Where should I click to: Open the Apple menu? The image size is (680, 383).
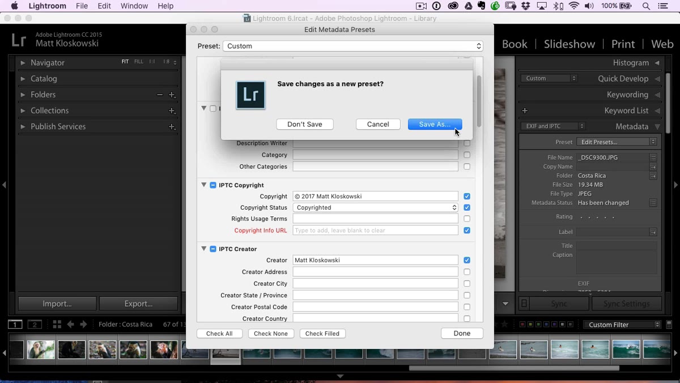(x=14, y=6)
